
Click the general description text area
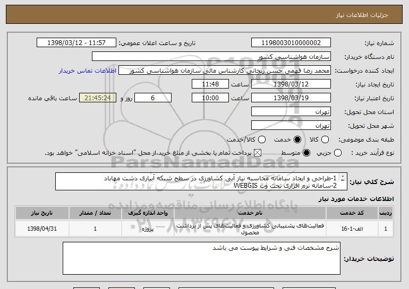[x=201, y=181]
